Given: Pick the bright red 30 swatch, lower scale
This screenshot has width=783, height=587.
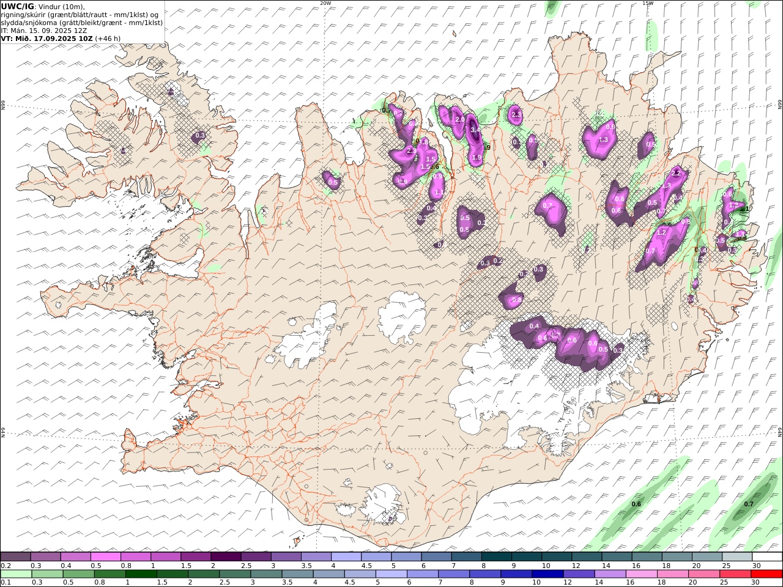Looking at the screenshot, I should point(767,574).
